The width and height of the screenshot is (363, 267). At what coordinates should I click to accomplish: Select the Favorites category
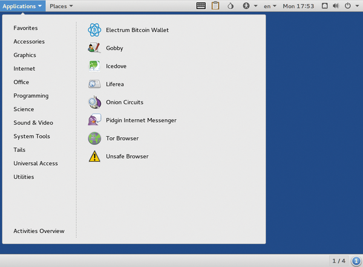tap(25, 28)
